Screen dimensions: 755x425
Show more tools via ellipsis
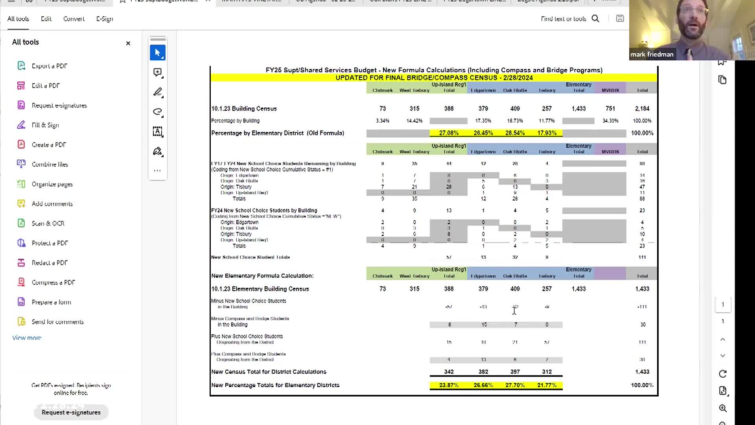tap(158, 171)
